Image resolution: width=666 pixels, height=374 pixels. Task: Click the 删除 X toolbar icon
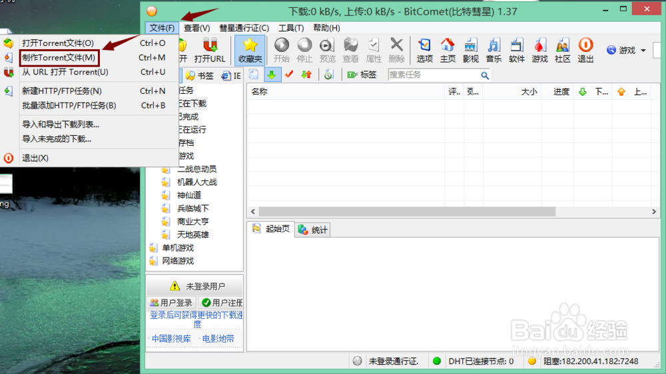(x=396, y=50)
